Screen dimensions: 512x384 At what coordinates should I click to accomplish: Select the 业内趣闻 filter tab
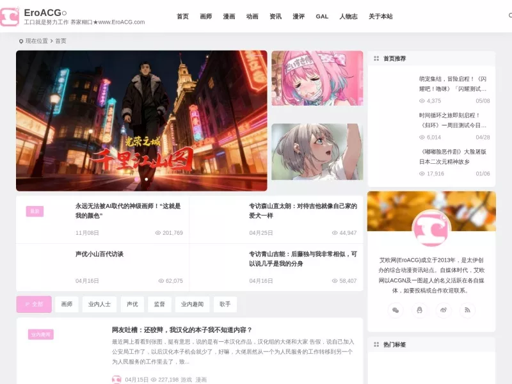tap(193, 305)
